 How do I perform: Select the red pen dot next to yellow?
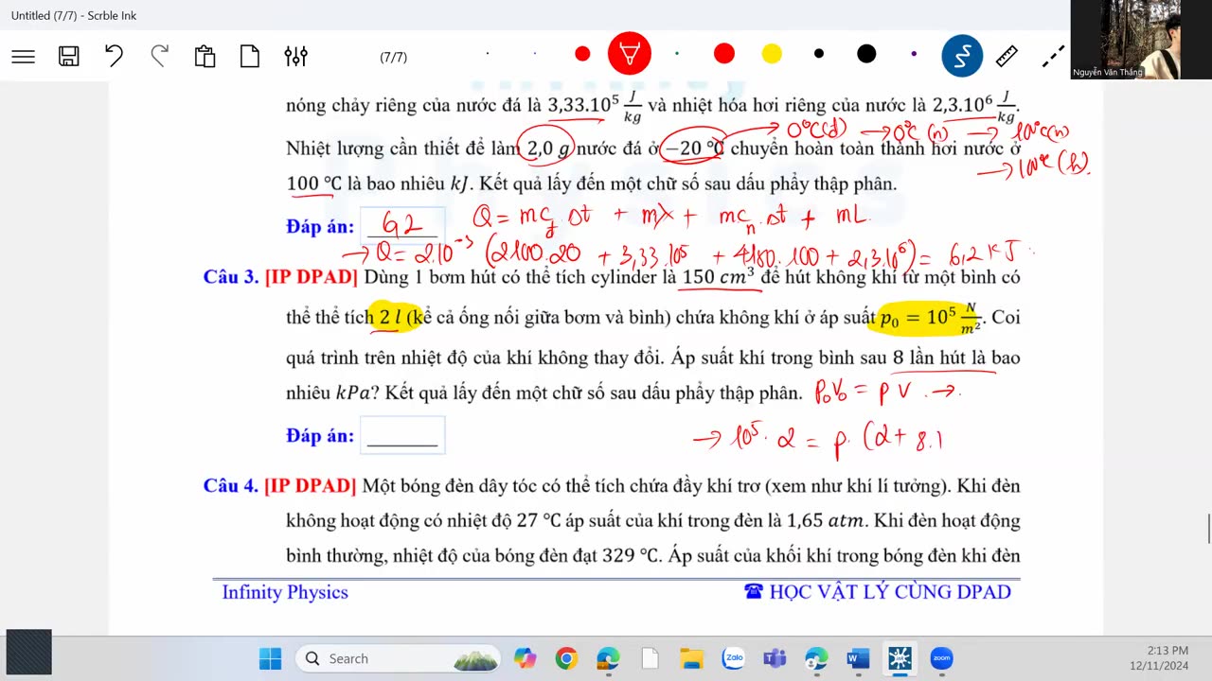(x=724, y=54)
